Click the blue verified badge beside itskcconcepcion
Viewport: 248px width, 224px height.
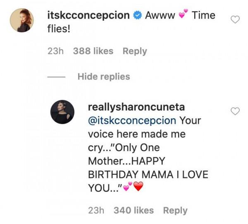coord(137,16)
